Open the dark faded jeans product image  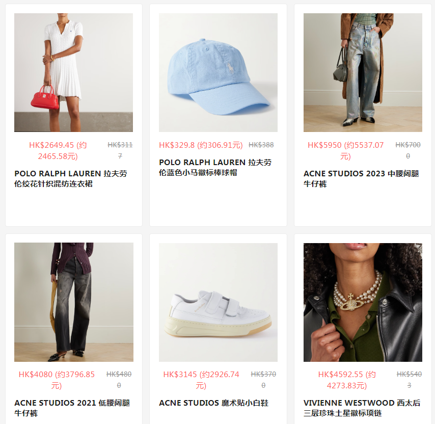(x=73, y=302)
